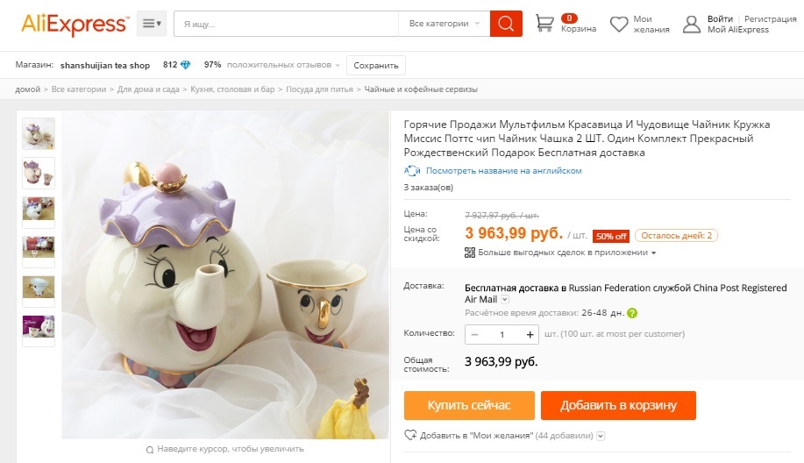
Task: Go to "Для дома и сада" breadcrumb
Action: click(x=148, y=89)
